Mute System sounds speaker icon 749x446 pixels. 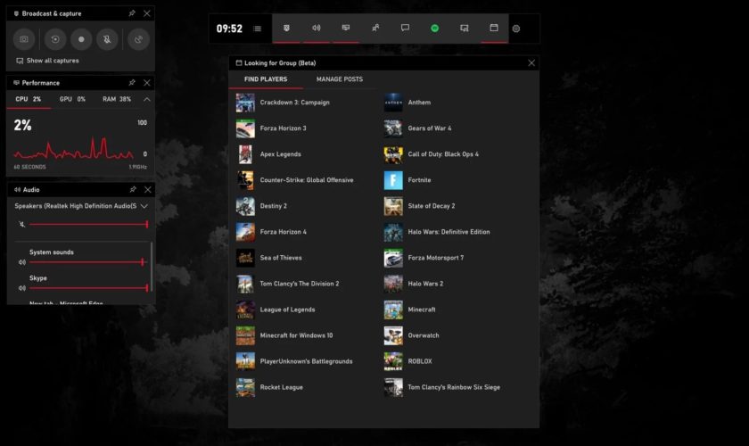coord(22,262)
